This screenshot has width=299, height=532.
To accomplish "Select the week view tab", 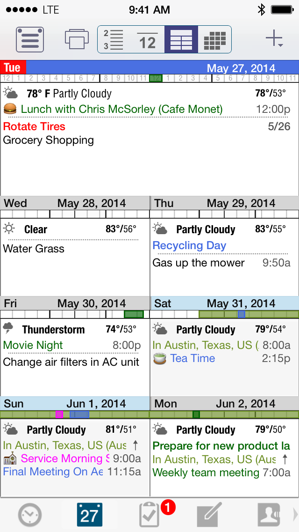I will pos(181,39).
